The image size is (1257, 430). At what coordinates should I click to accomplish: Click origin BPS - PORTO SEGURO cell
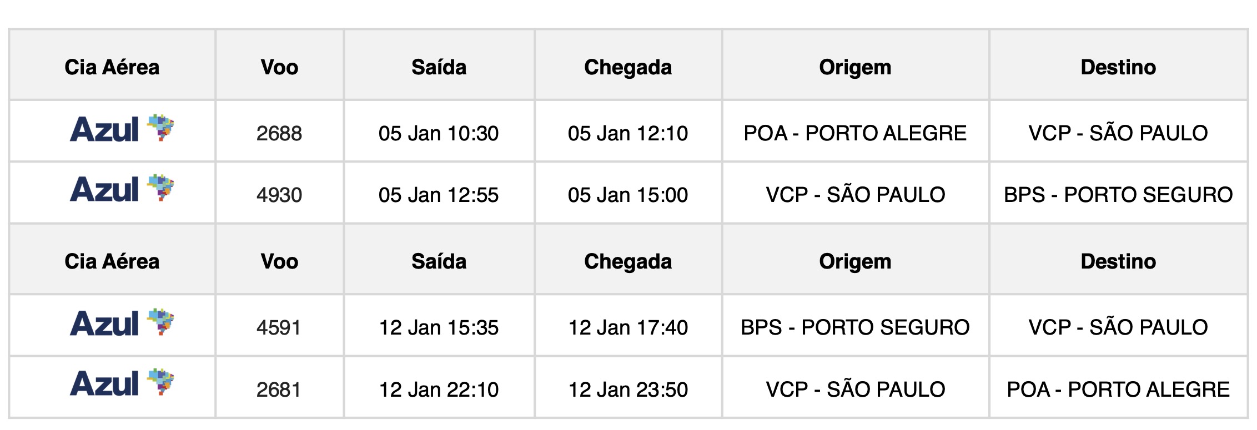coord(855,327)
